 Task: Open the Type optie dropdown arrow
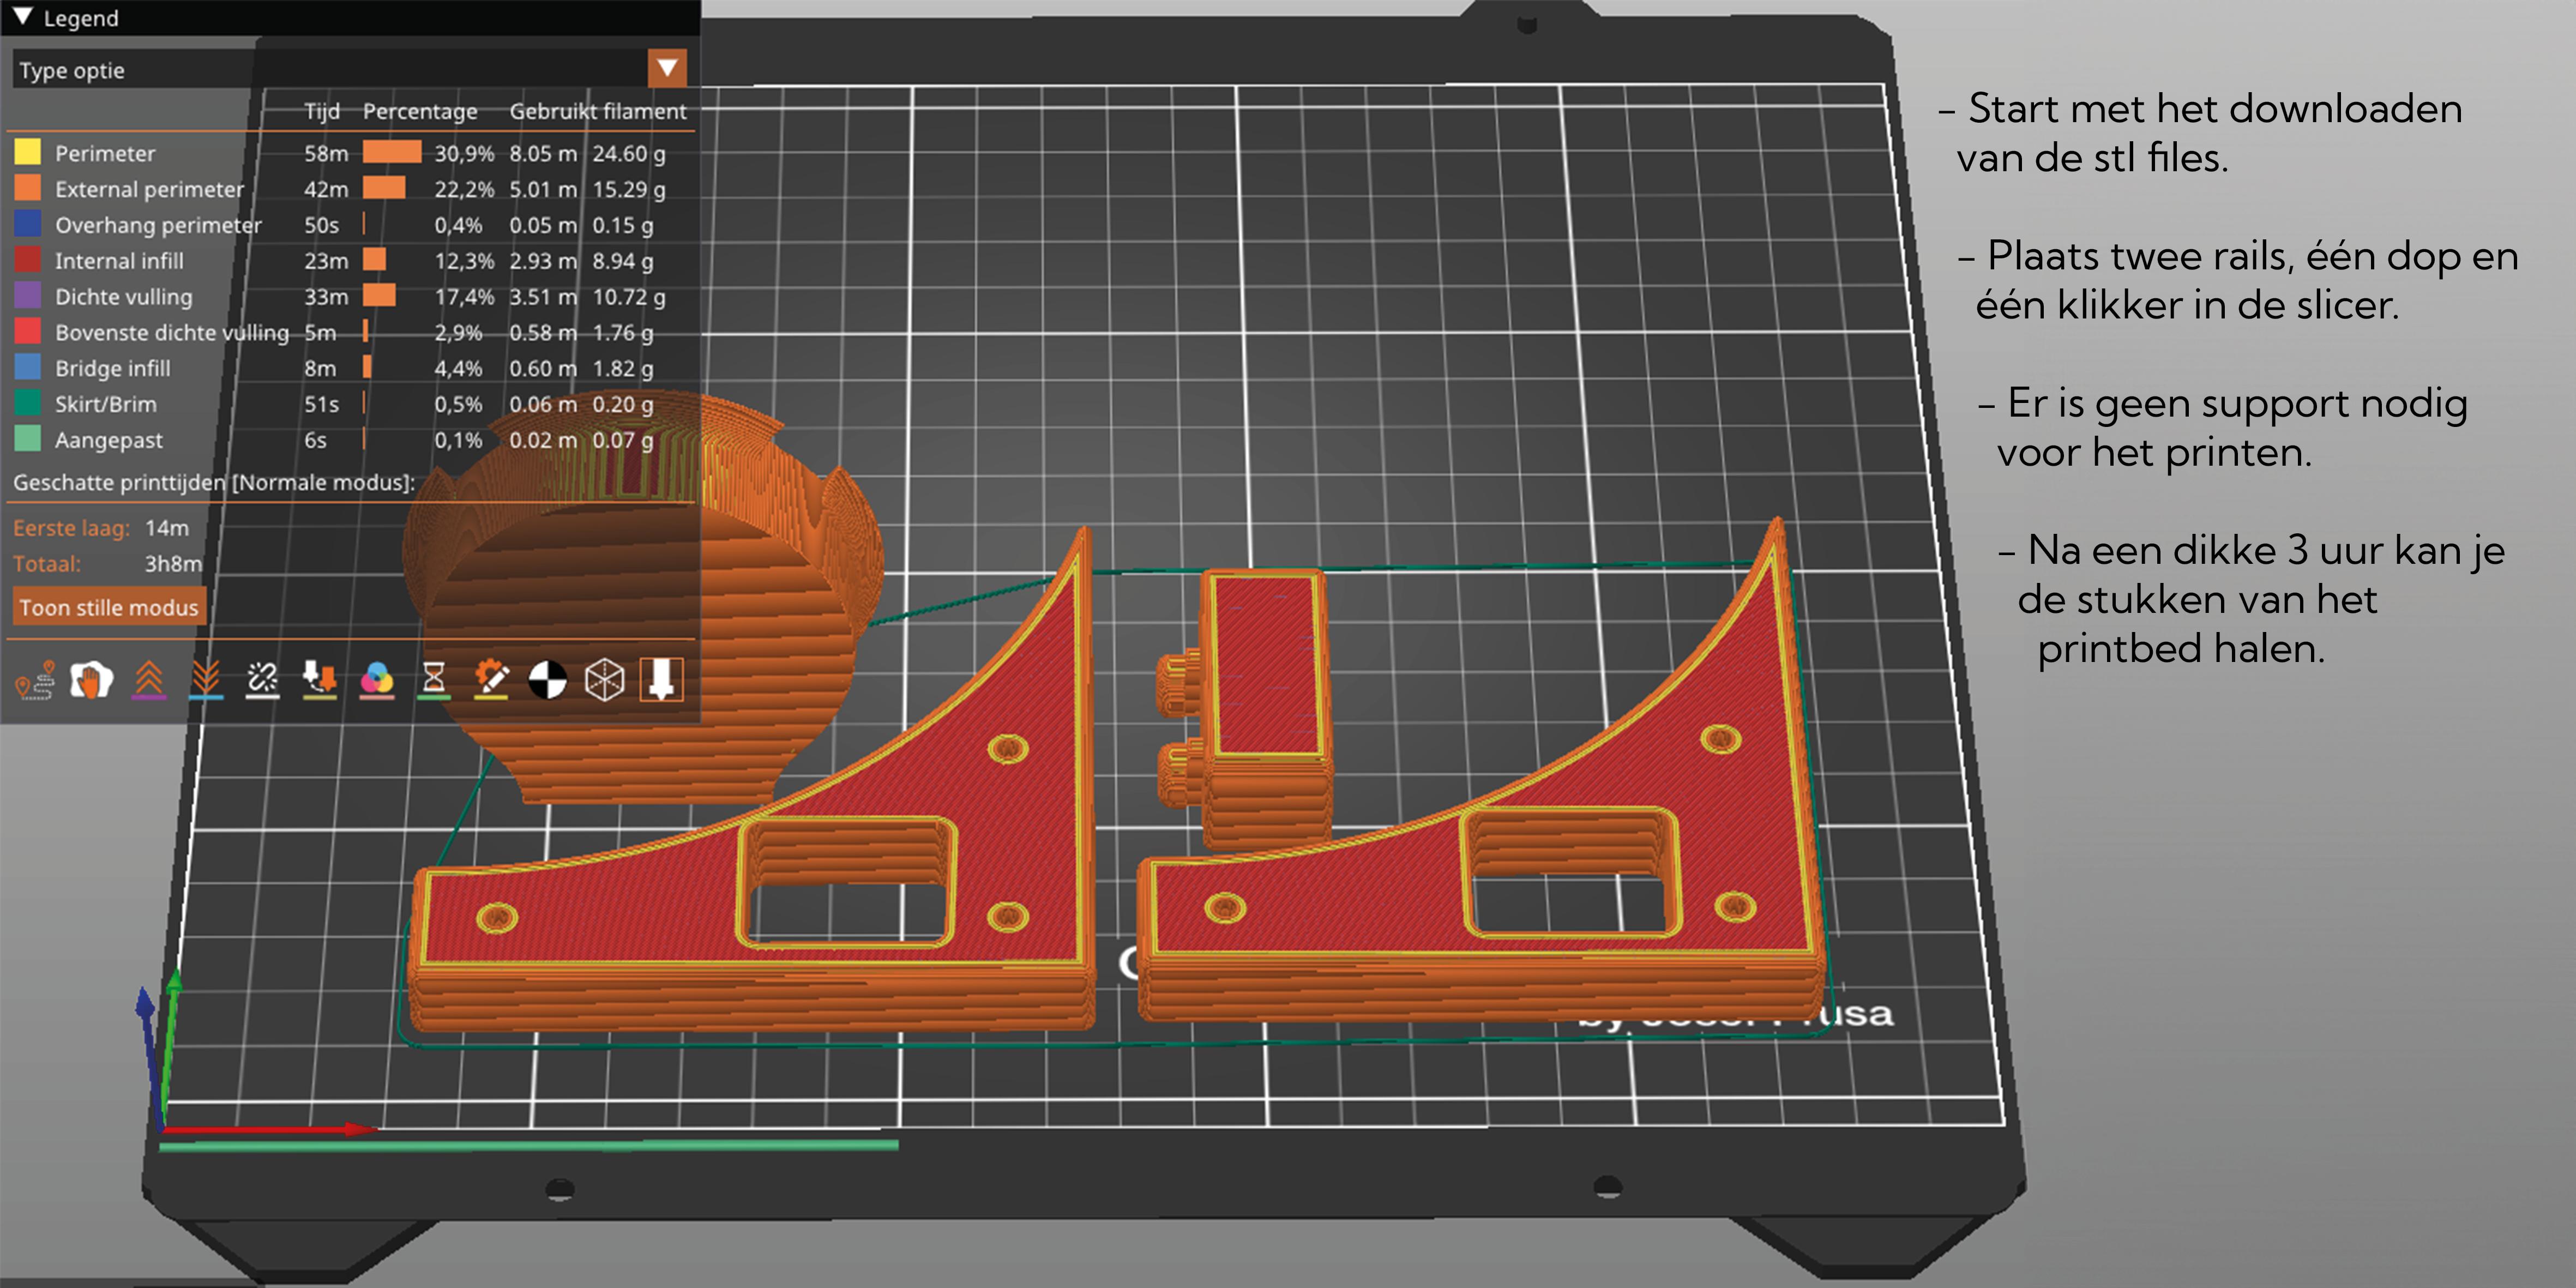(667, 69)
